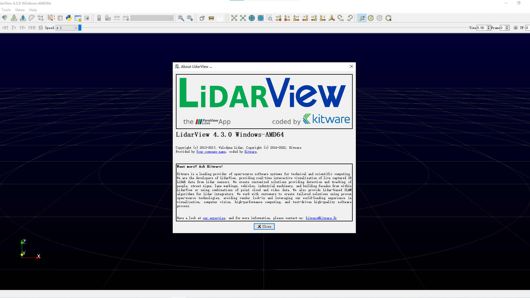Open the error console window icon

click(x=78, y=18)
